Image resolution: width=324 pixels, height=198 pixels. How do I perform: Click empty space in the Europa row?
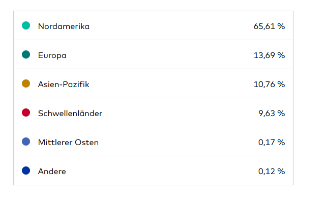159,54
